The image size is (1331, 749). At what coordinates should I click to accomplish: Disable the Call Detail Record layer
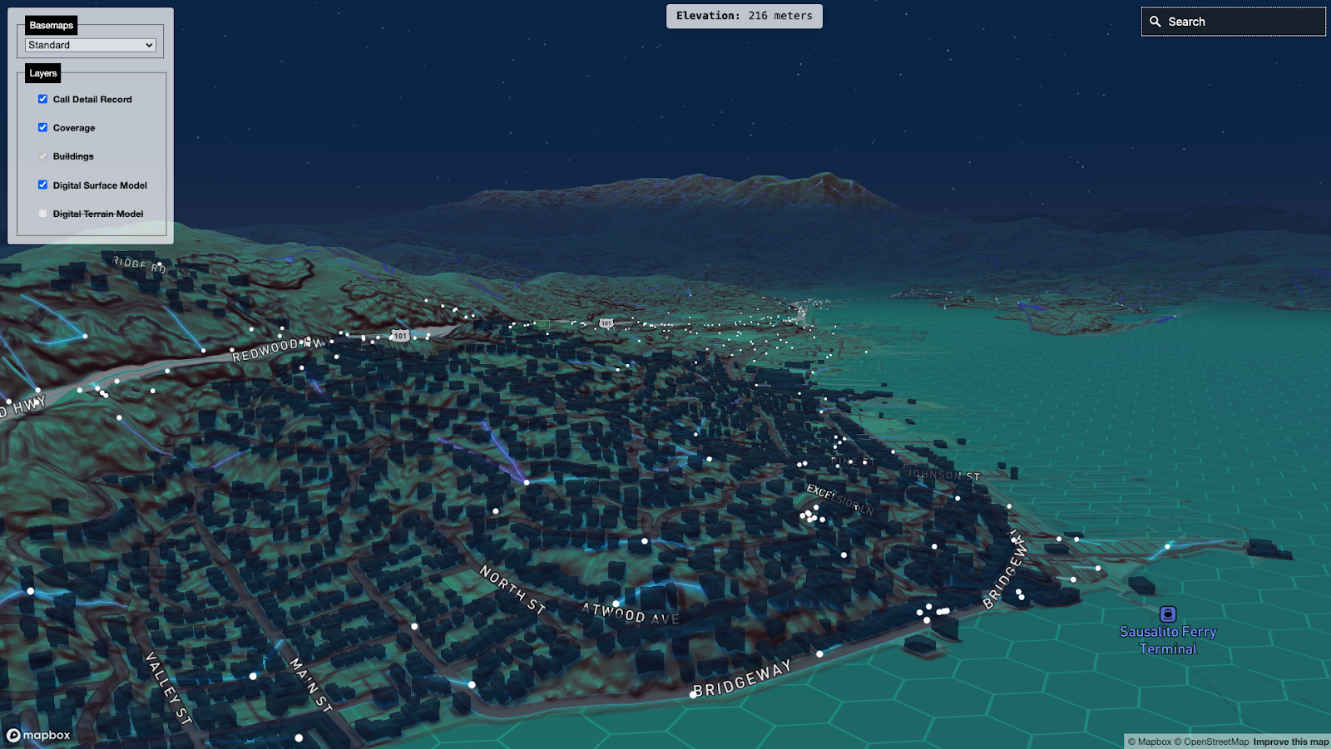(42, 99)
